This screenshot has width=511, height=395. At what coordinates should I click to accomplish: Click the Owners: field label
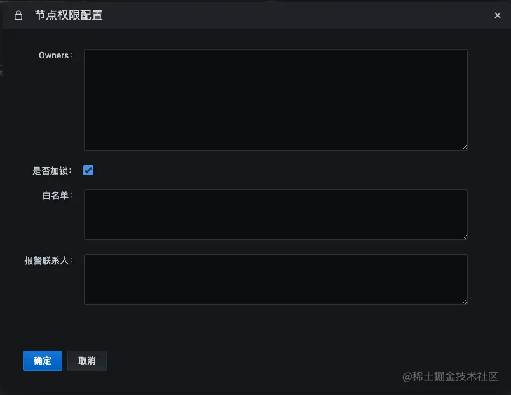click(55, 55)
